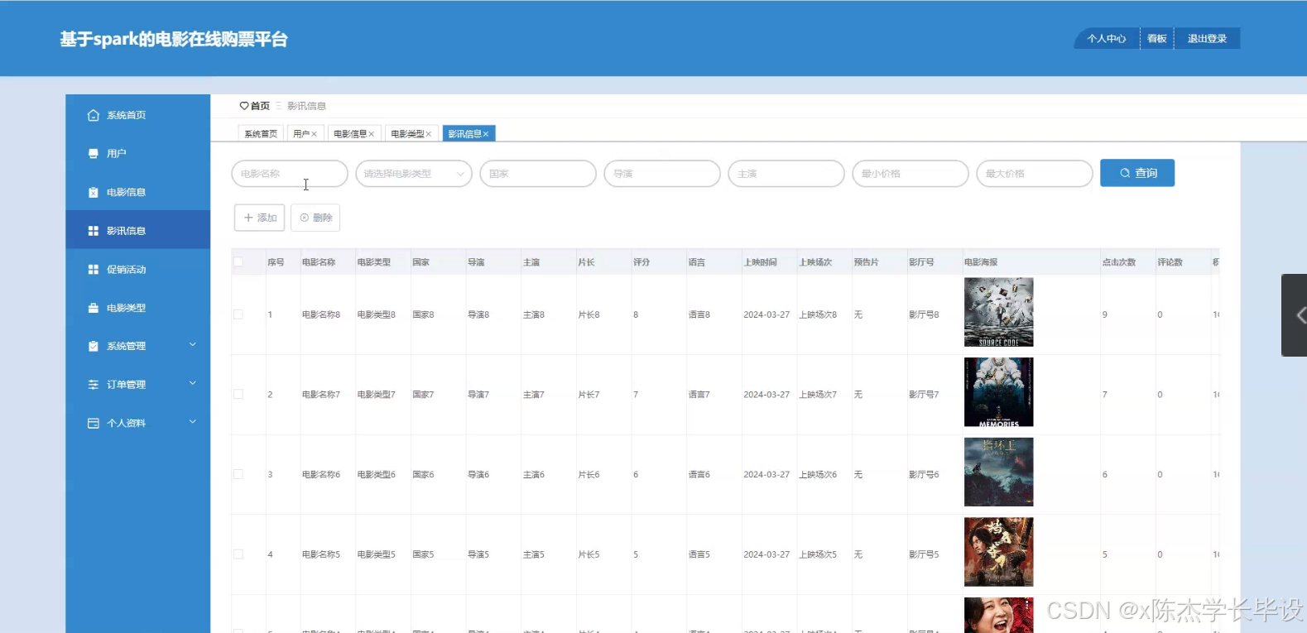
Task: Open the Source Code poster thumbnail
Action: 999,312
